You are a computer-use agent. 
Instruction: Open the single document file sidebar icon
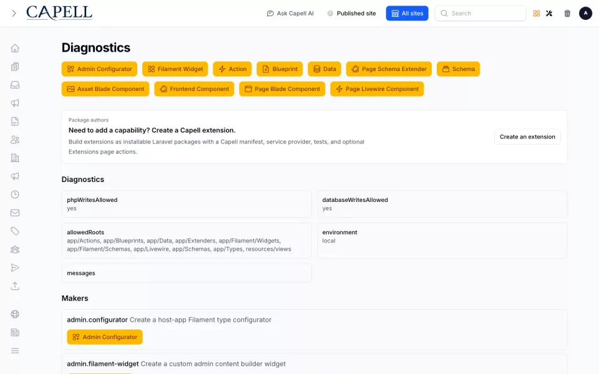pyautogui.click(x=15, y=122)
